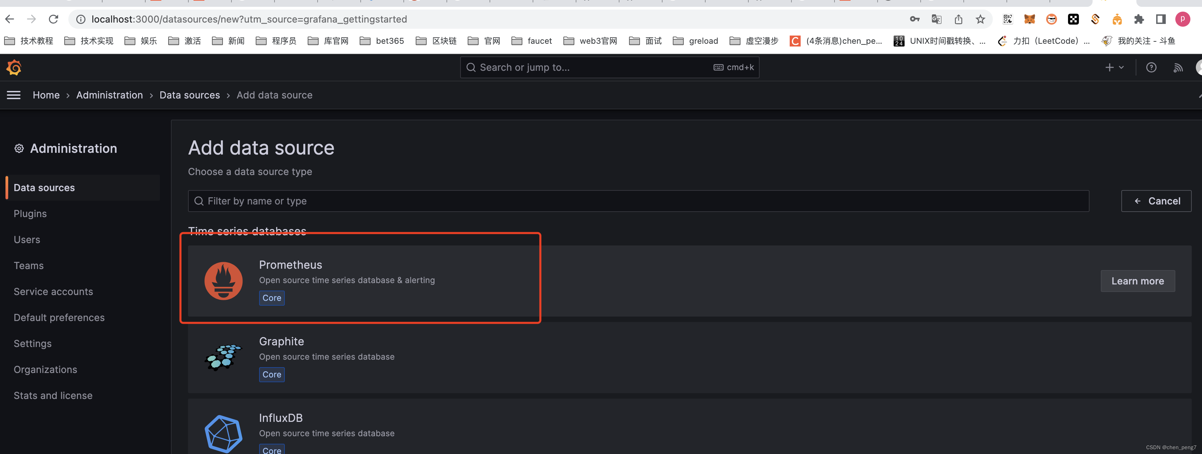Screen dimensions: 1202x454
Task: Open Stats and license in the sidebar
Action: (x=53, y=396)
